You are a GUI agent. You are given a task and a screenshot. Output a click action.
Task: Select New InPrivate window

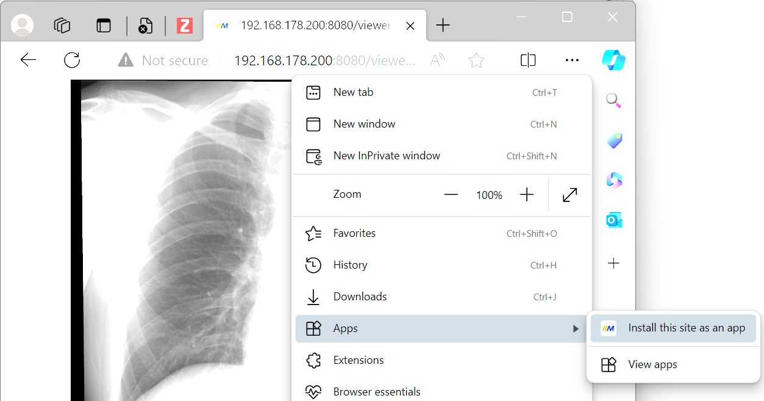387,156
